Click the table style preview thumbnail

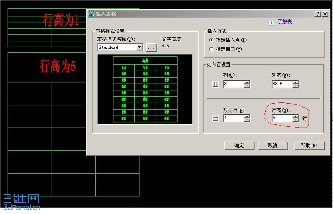[145, 89]
